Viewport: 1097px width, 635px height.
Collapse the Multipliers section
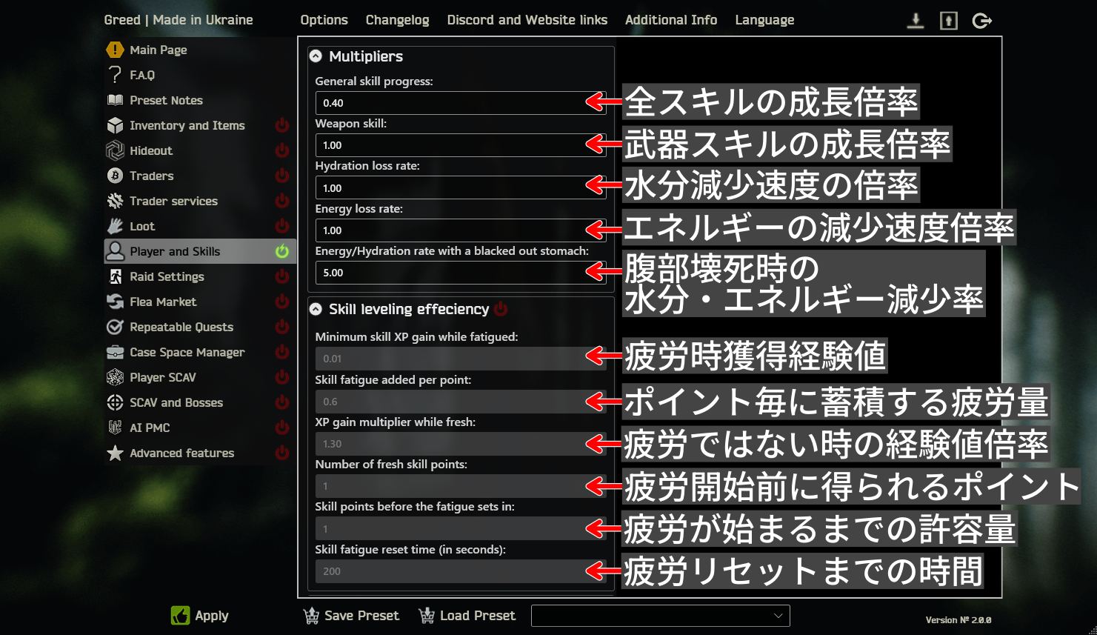point(316,56)
